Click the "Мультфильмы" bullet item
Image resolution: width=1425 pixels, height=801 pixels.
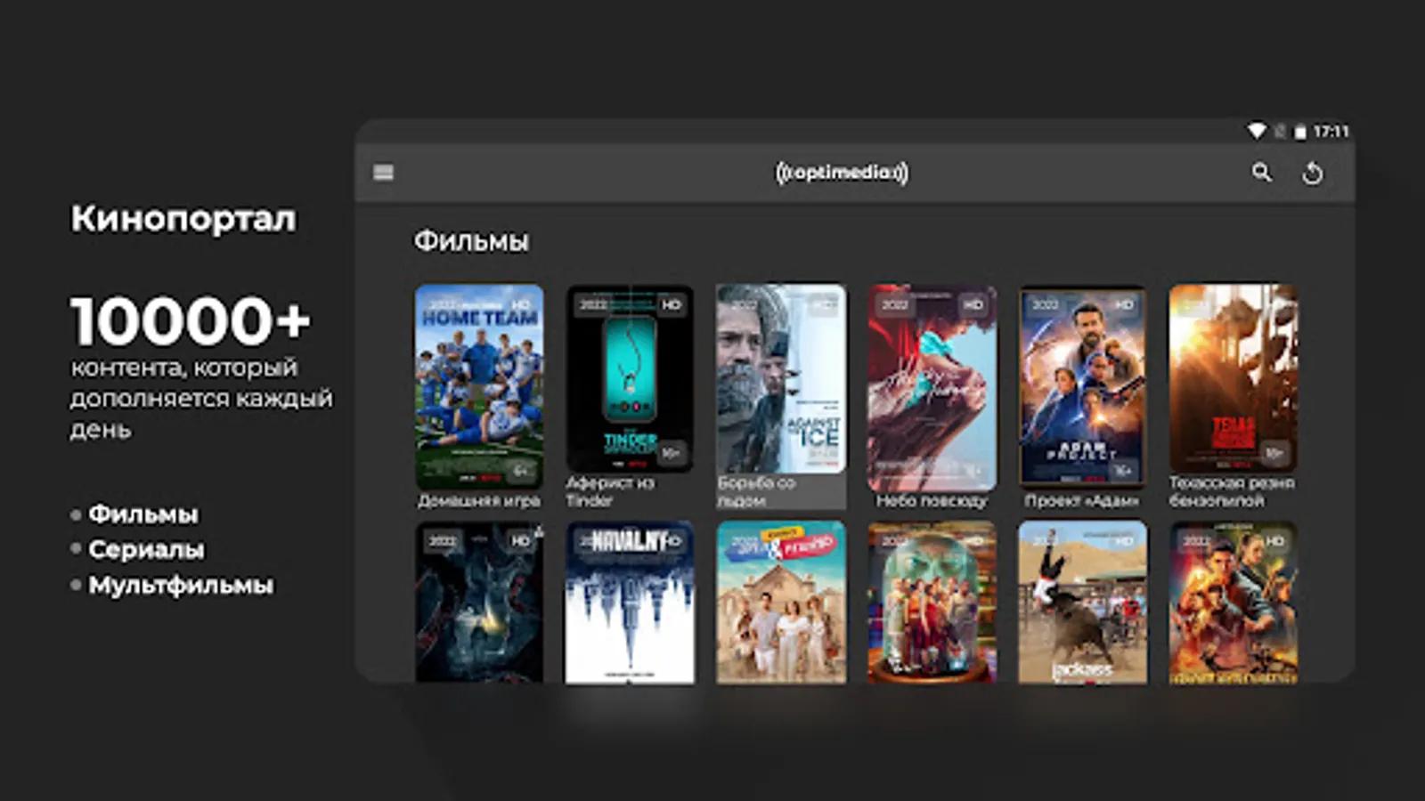[x=181, y=586]
